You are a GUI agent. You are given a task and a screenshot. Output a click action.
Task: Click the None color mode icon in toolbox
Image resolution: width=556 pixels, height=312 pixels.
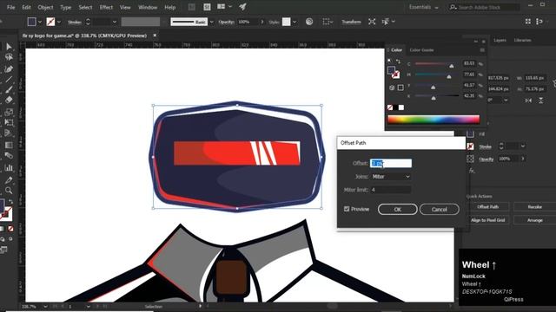click(10, 229)
